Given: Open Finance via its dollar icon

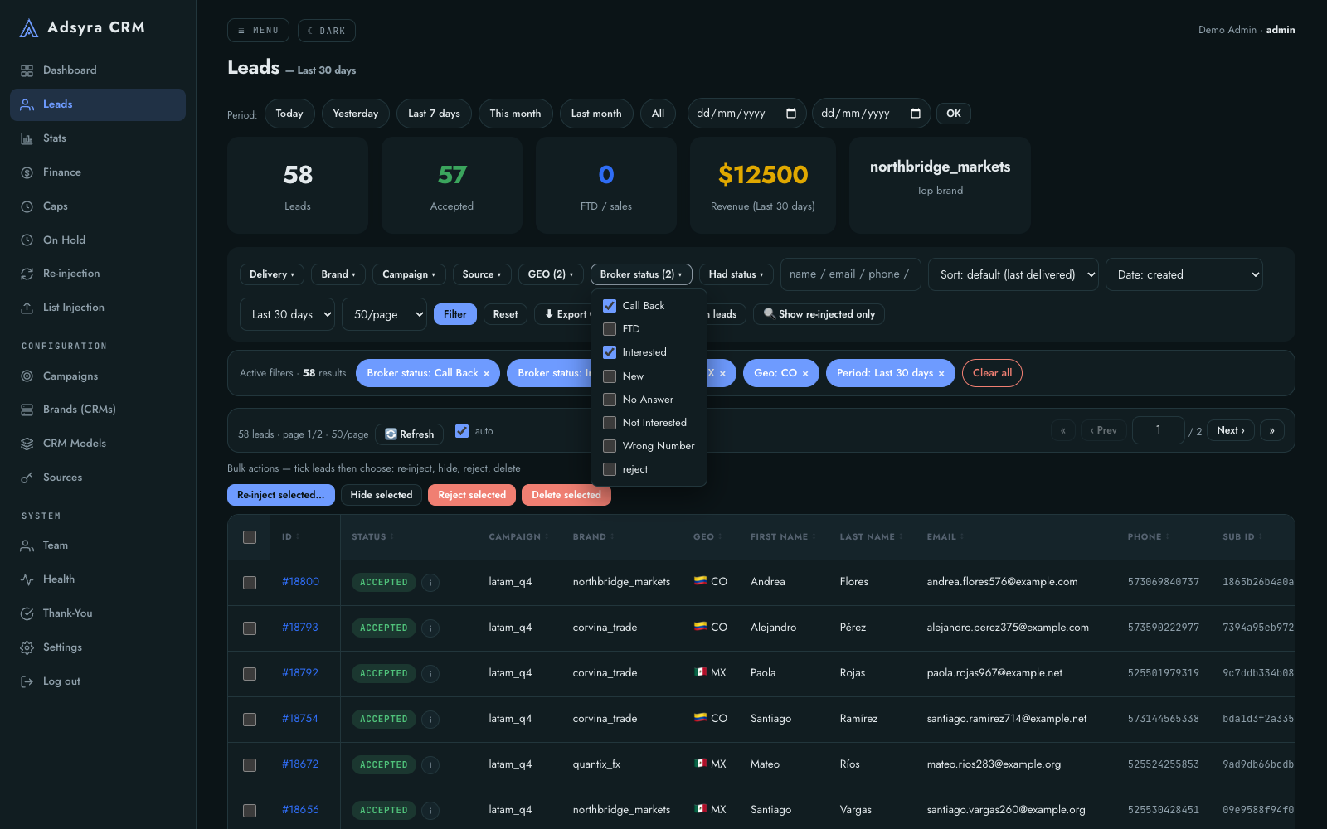Looking at the screenshot, I should 27,172.
